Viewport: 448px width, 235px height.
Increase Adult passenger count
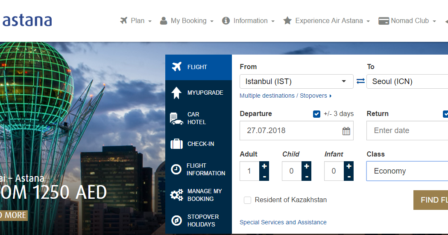tap(264, 166)
